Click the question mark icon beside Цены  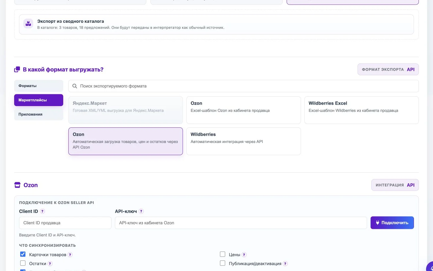tap(244, 255)
